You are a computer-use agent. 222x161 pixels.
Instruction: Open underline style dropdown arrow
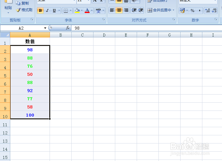coord(59,11)
